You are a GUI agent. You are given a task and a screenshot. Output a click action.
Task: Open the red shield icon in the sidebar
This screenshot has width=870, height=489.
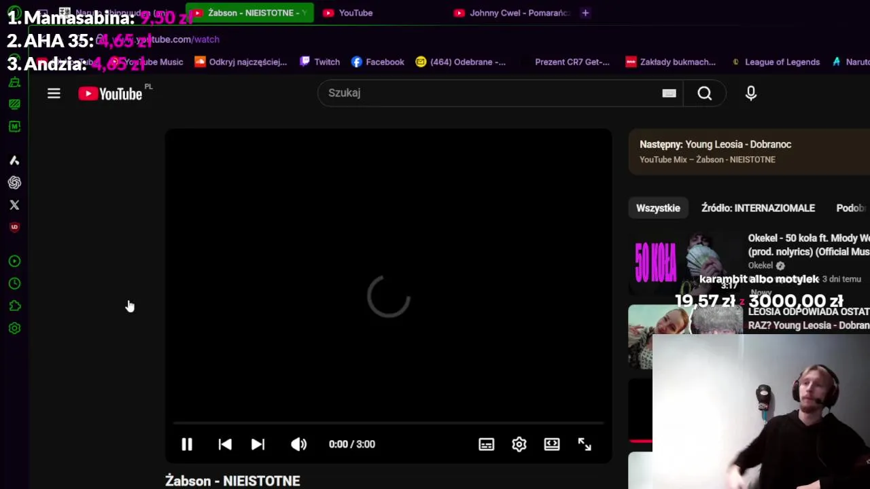click(x=14, y=227)
